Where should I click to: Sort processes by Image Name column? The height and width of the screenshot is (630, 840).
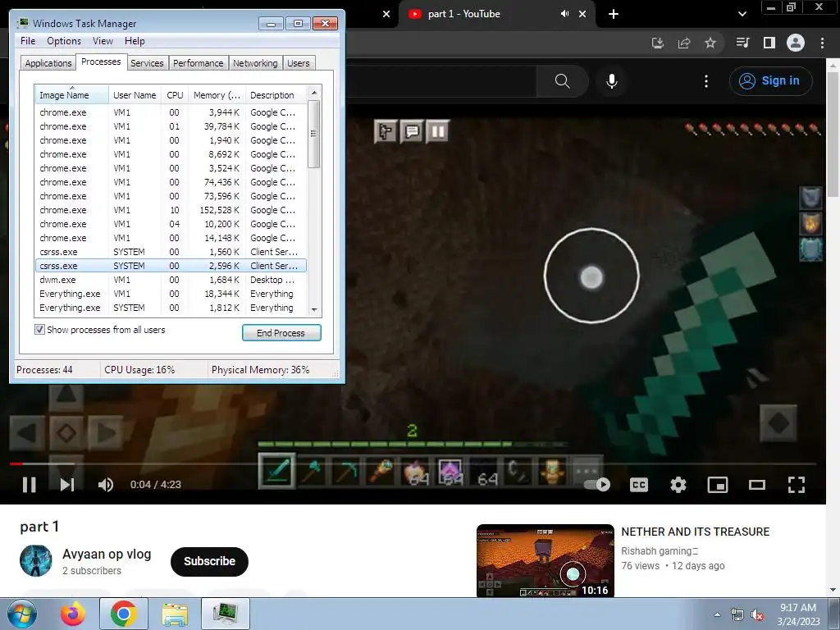pyautogui.click(x=72, y=95)
